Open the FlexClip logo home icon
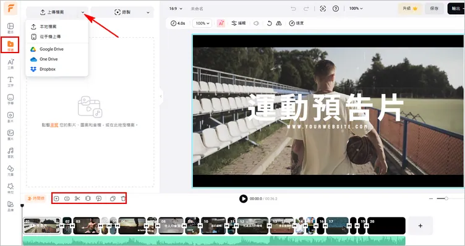 11,9
